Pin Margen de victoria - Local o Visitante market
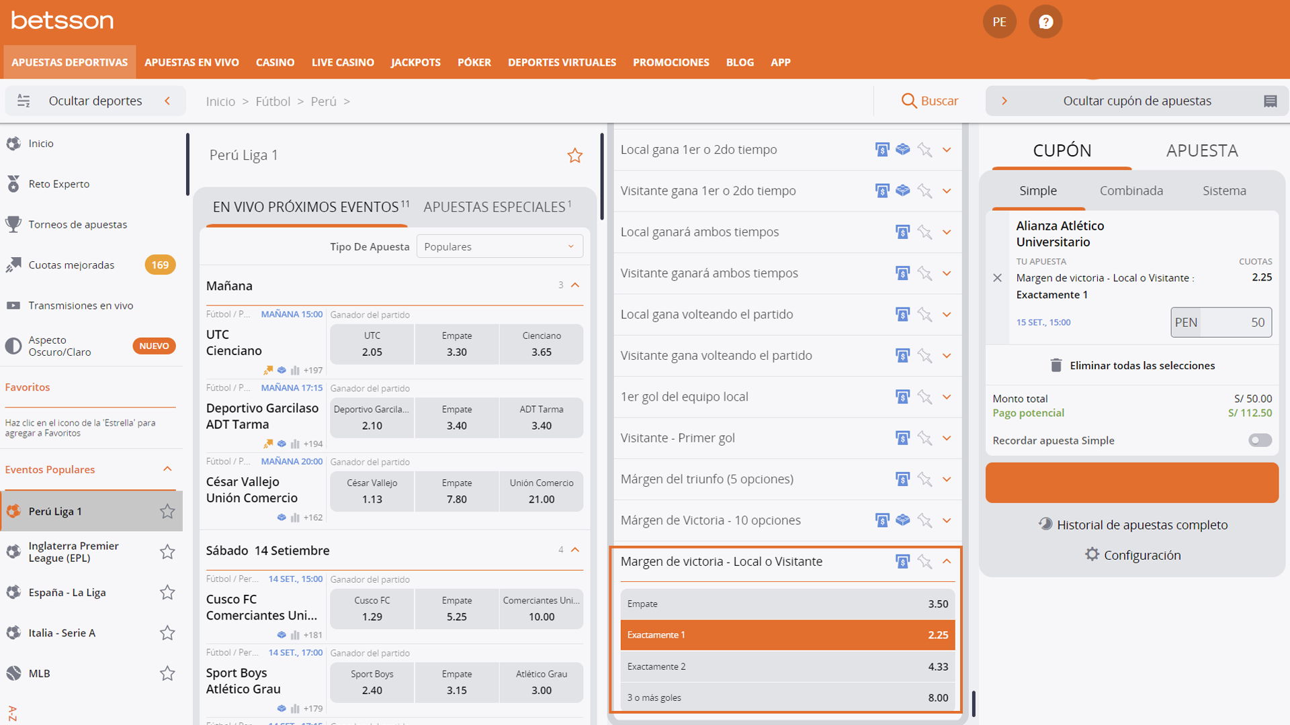1290x725 pixels. point(924,562)
